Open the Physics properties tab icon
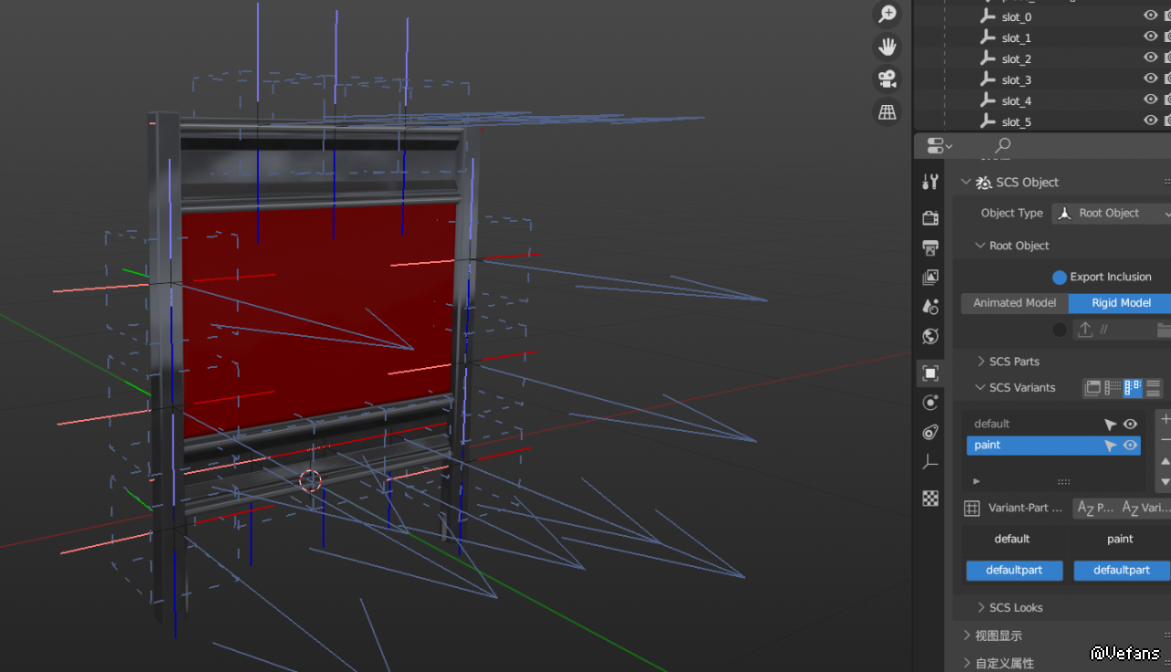 [x=931, y=403]
